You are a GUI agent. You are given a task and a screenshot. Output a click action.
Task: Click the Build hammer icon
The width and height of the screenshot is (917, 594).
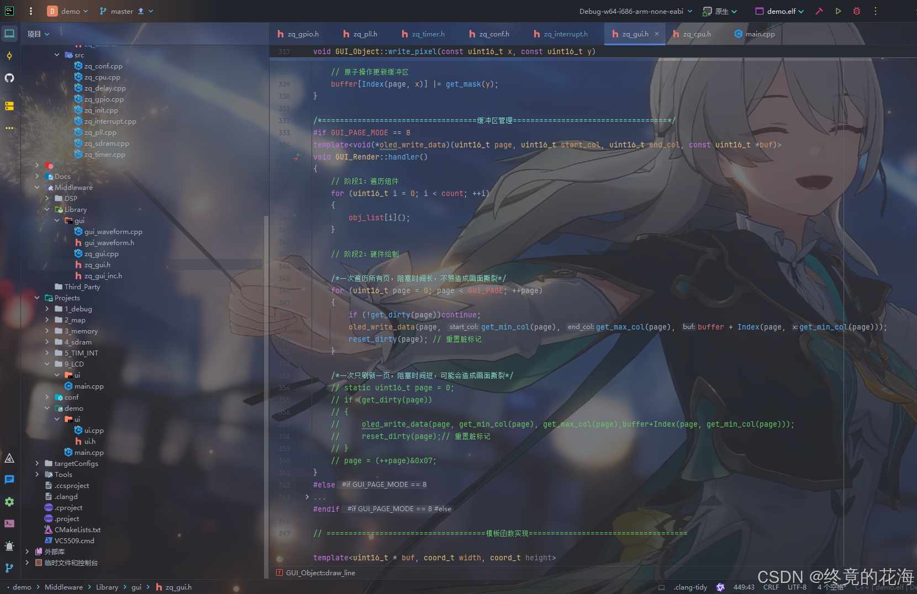pyautogui.click(x=819, y=11)
